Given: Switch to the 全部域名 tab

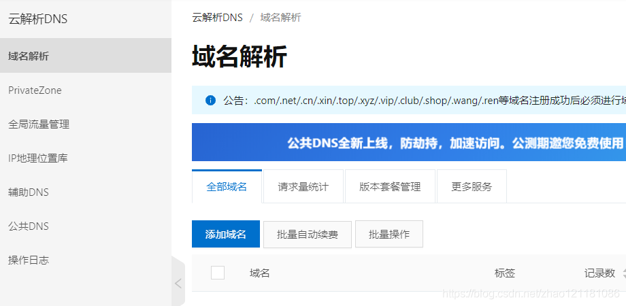Looking at the screenshot, I should click(x=227, y=186).
